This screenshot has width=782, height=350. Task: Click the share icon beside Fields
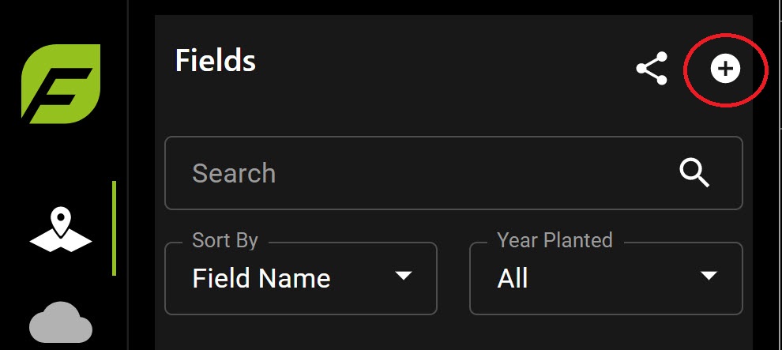click(x=652, y=69)
